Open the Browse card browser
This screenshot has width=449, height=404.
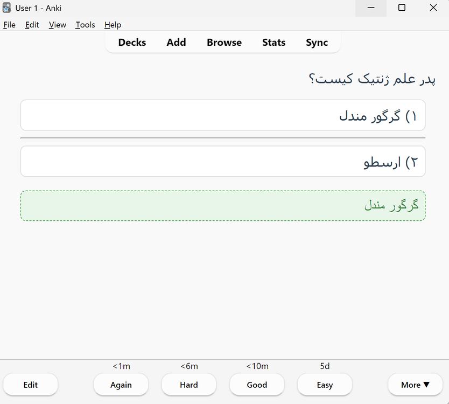click(x=224, y=43)
